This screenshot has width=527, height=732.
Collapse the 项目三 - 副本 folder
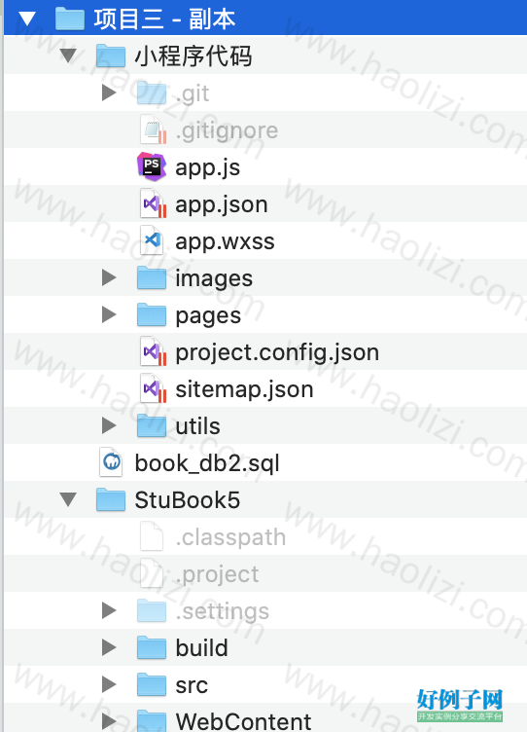27,18
